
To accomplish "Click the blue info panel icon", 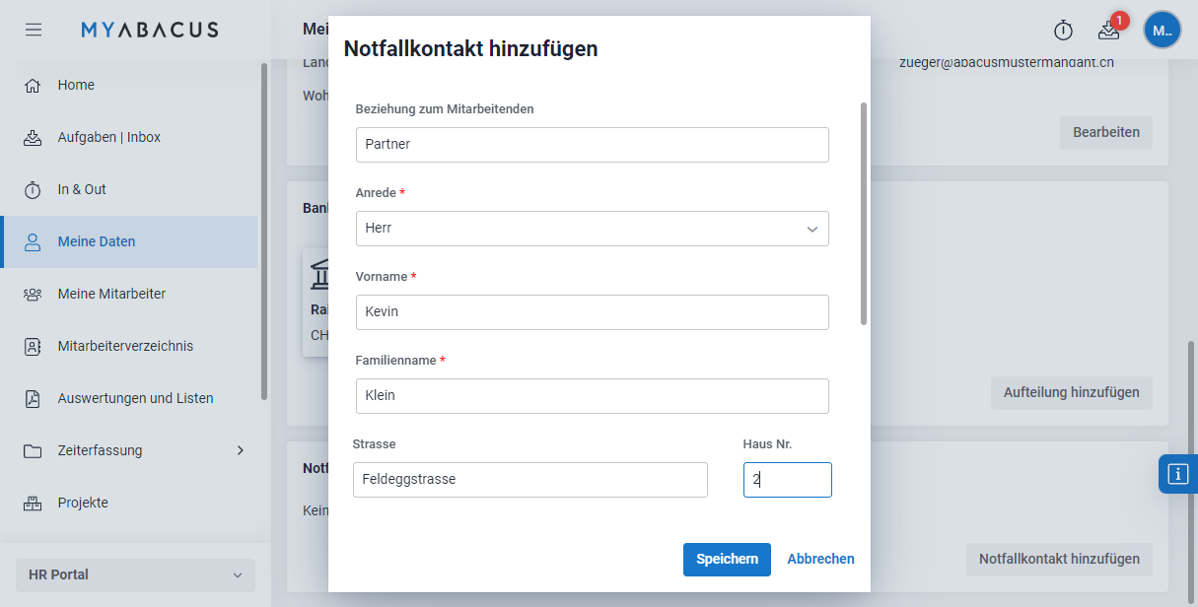I will (x=1178, y=474).
